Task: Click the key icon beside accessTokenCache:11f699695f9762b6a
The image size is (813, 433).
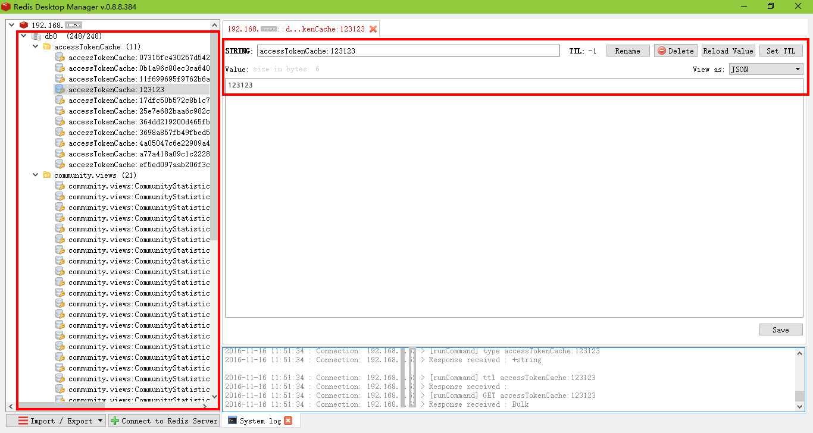Action: [60, 79]
